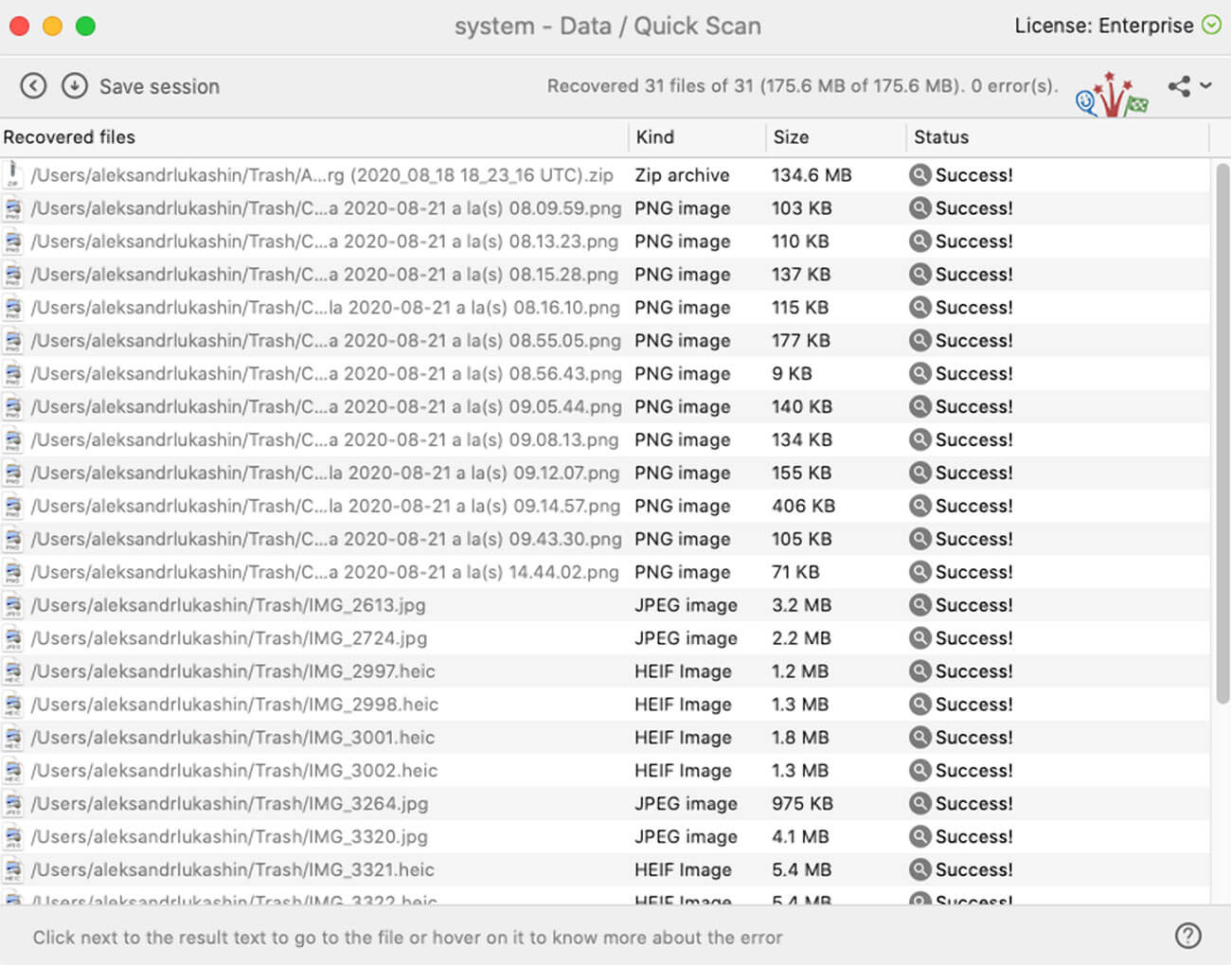Click the 975 KB size cell
This screenshot has height=965, width=1231.
point(802,804)
